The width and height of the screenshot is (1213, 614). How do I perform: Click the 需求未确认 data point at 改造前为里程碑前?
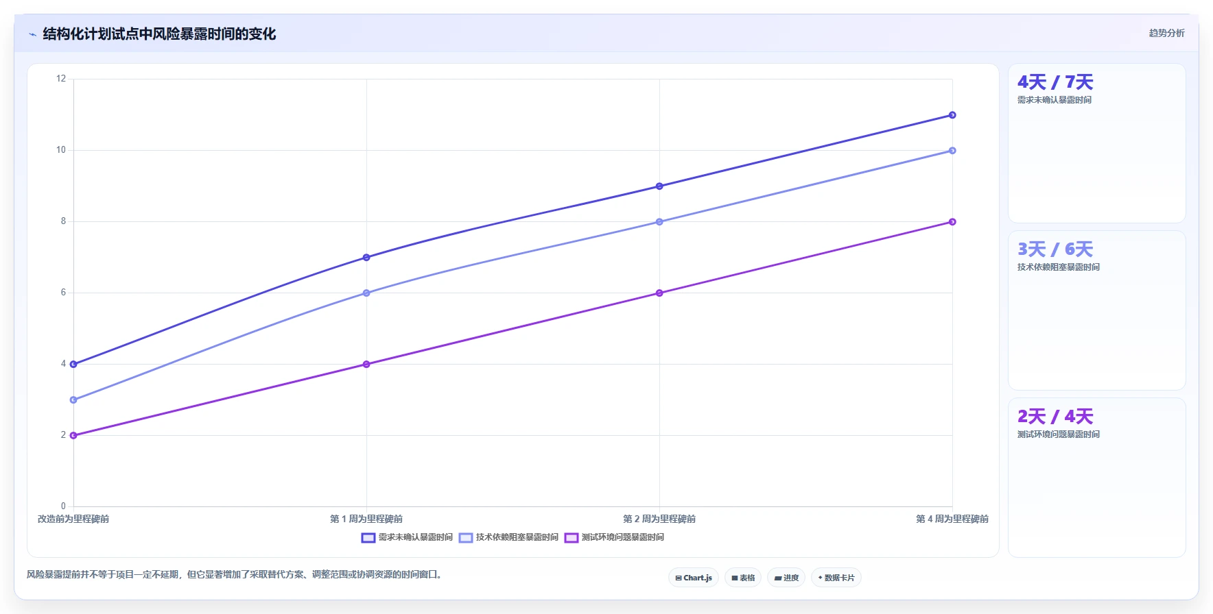point(73,365)
